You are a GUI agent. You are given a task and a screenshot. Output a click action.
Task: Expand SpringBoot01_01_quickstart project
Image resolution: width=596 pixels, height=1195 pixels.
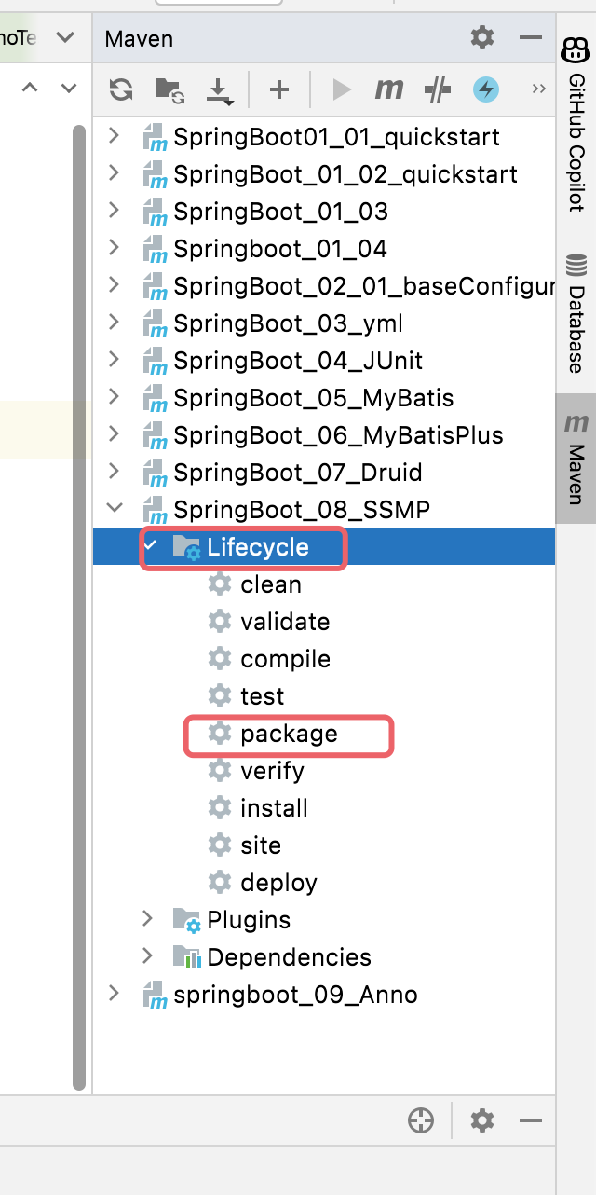[114, 136]
